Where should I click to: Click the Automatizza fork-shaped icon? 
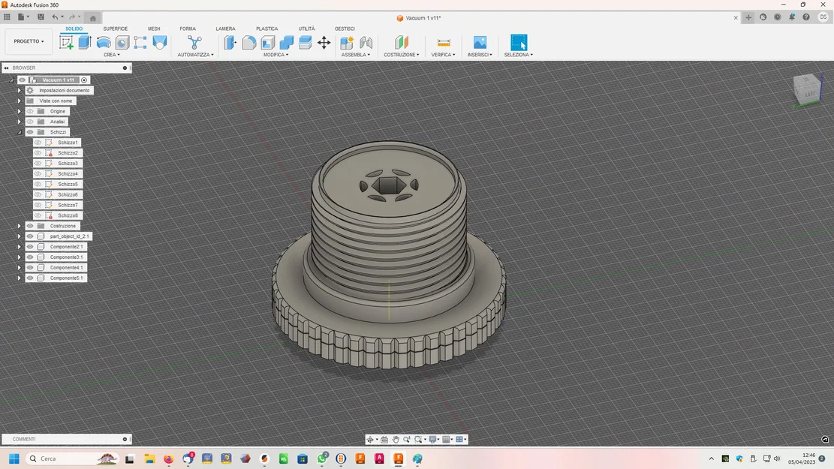coord(194,43)
